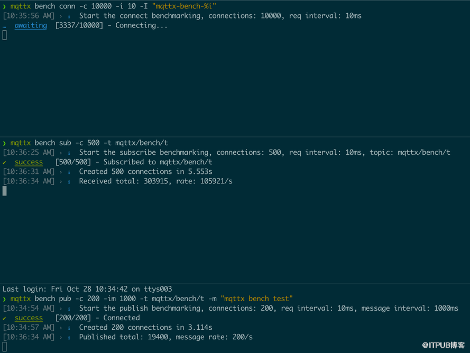Image resolution: width=470 pixels, height=353 pixels.
Task: Click the info icon on the connect benchmarking line
Action: 69,16
